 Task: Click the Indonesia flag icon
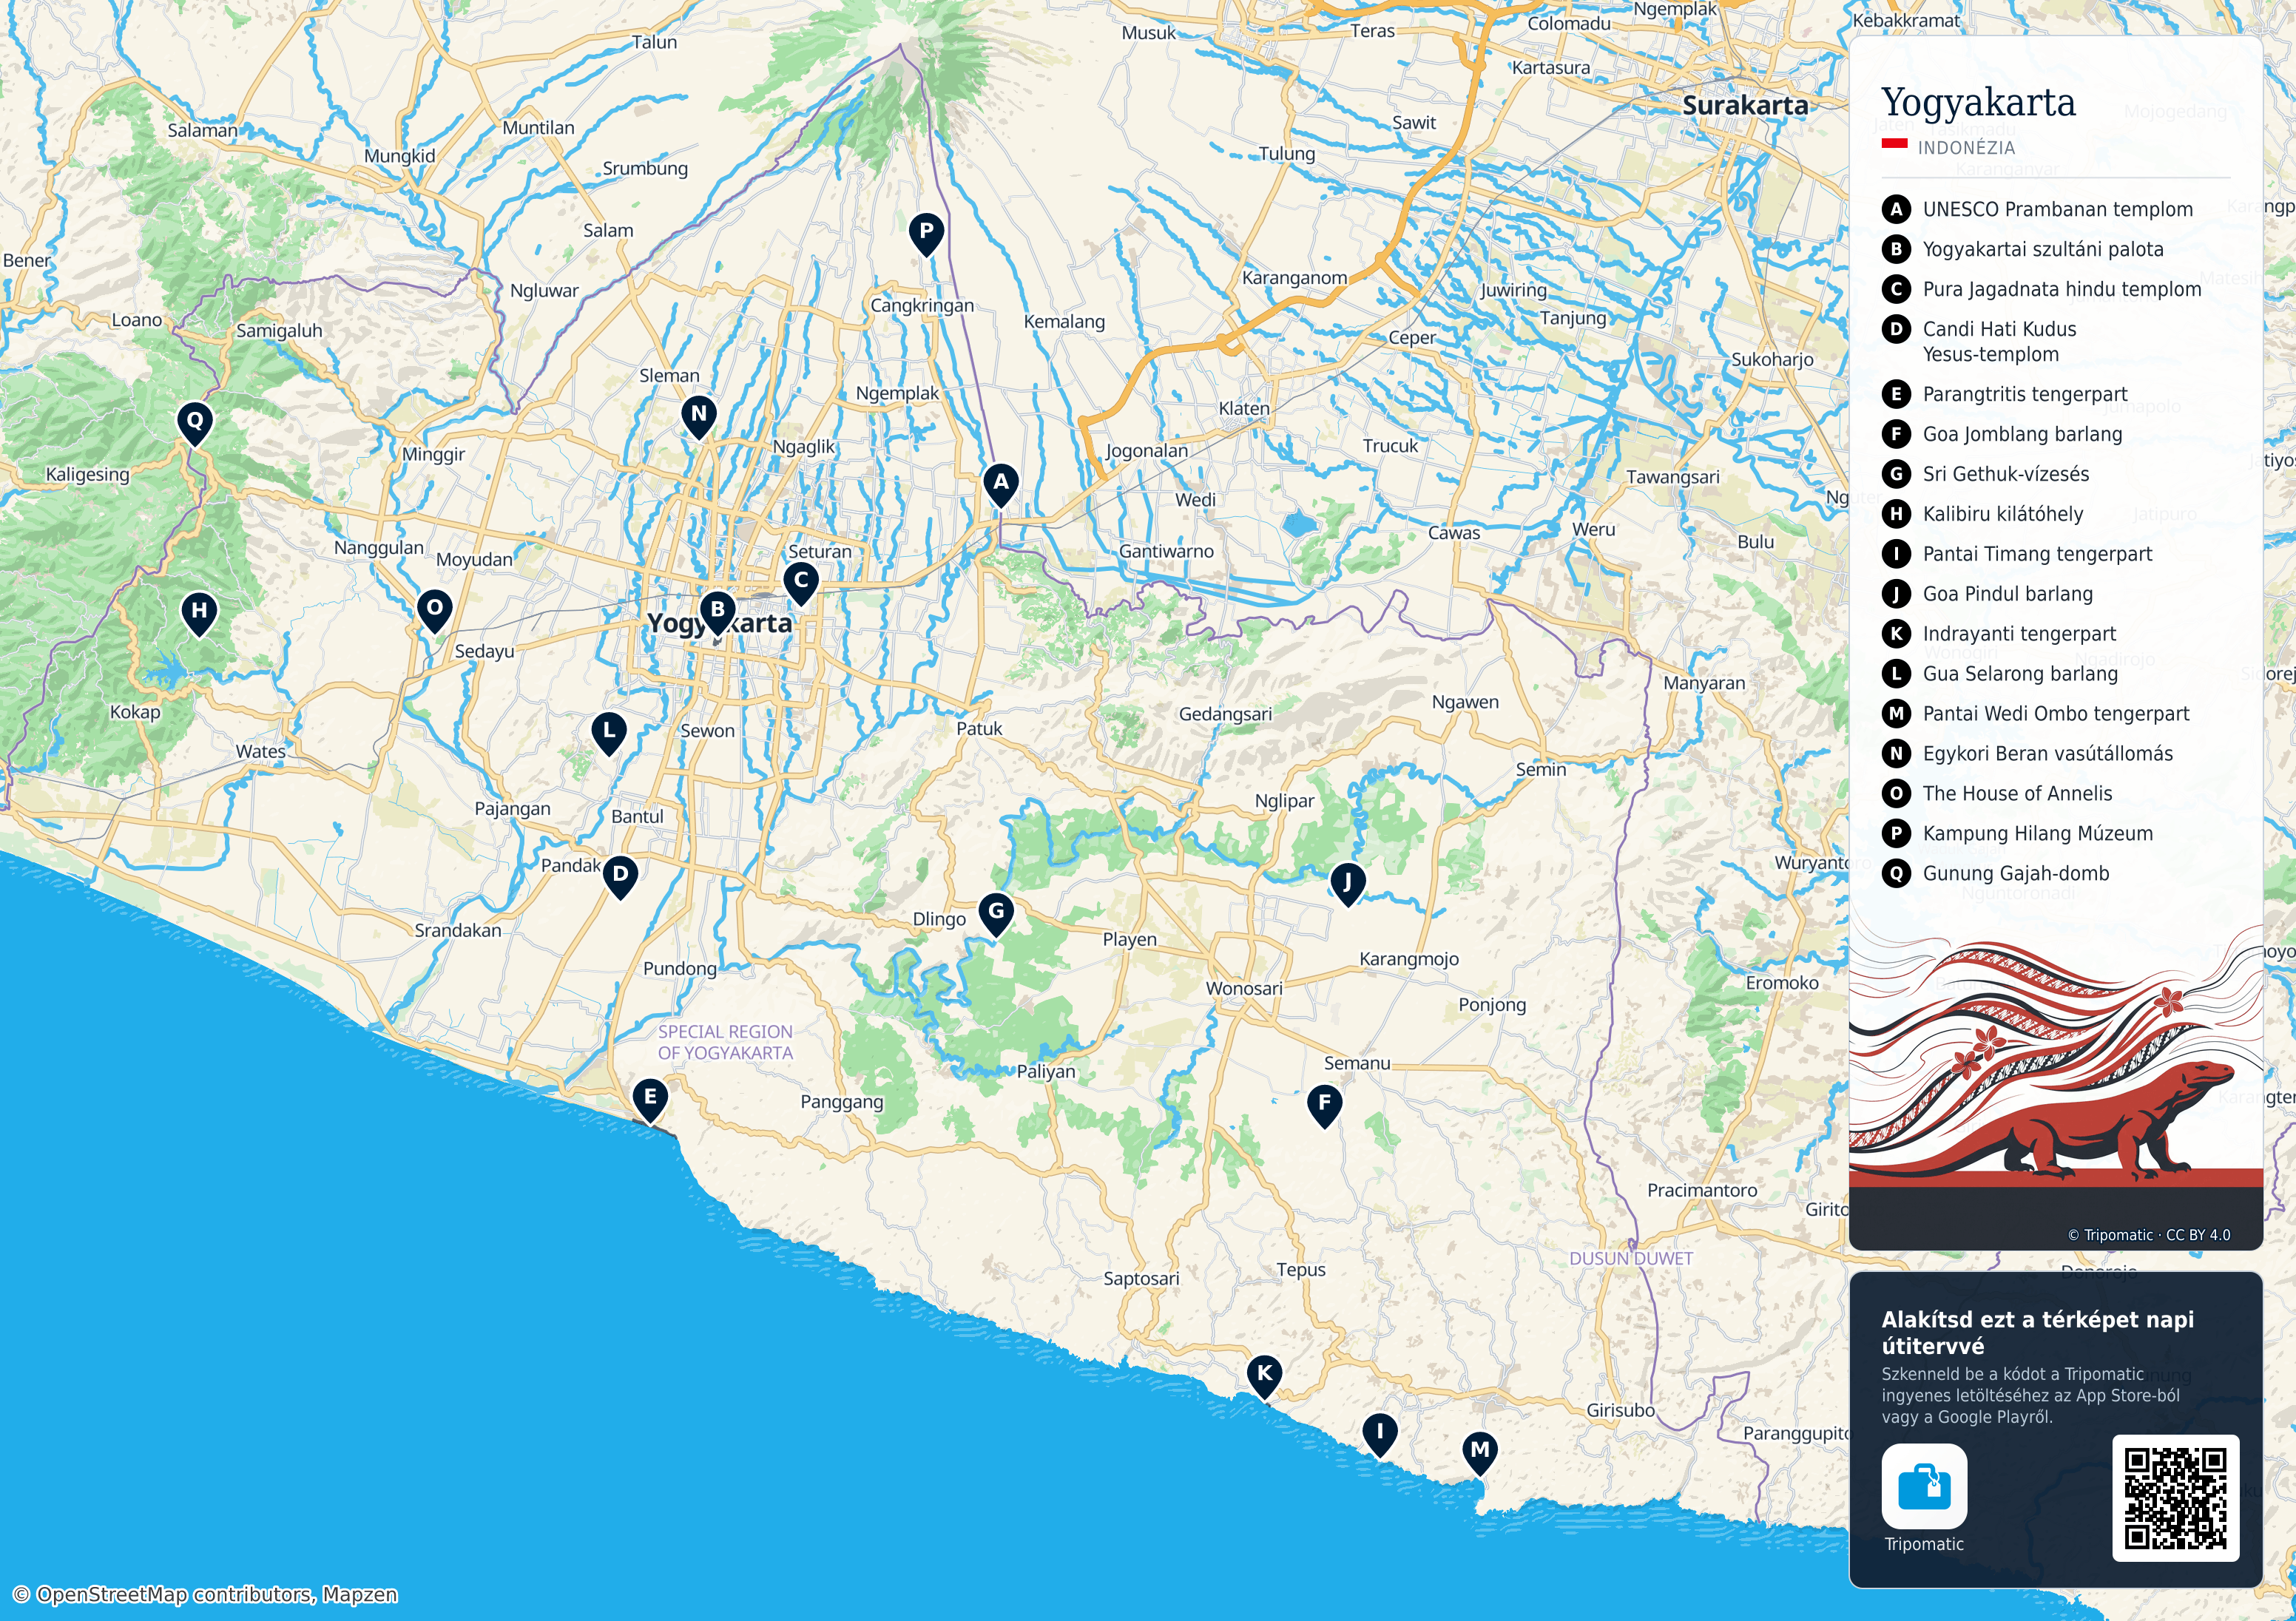1895,144
